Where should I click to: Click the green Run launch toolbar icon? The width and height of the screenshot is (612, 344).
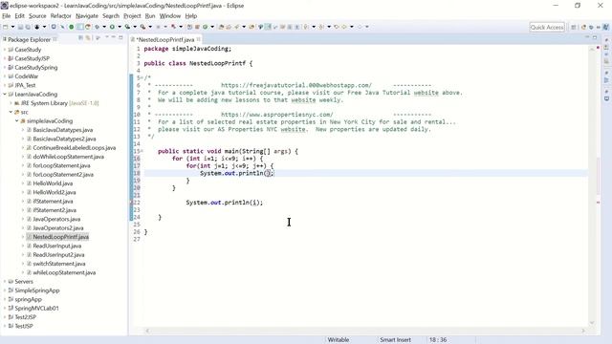point(112,27)
